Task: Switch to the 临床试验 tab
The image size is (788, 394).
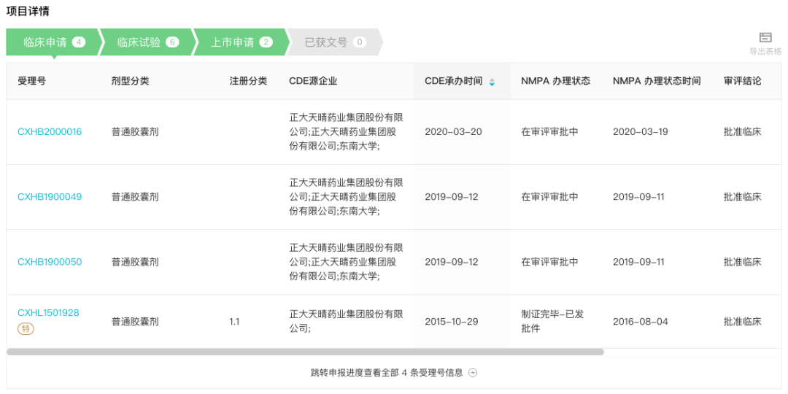Action: (x=146, y=42)
